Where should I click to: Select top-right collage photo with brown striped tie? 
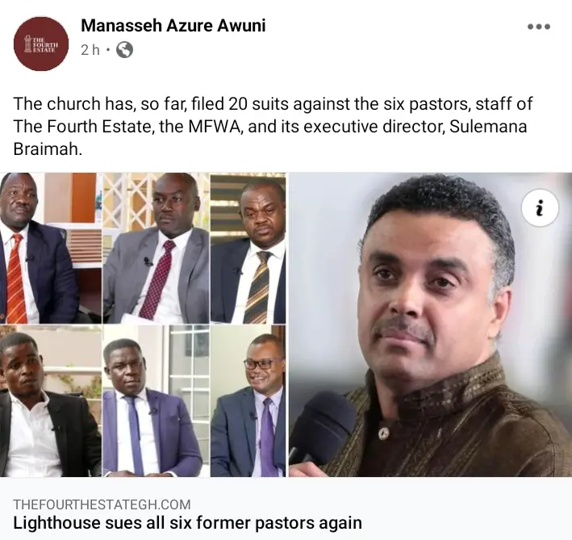click(248, 248)
